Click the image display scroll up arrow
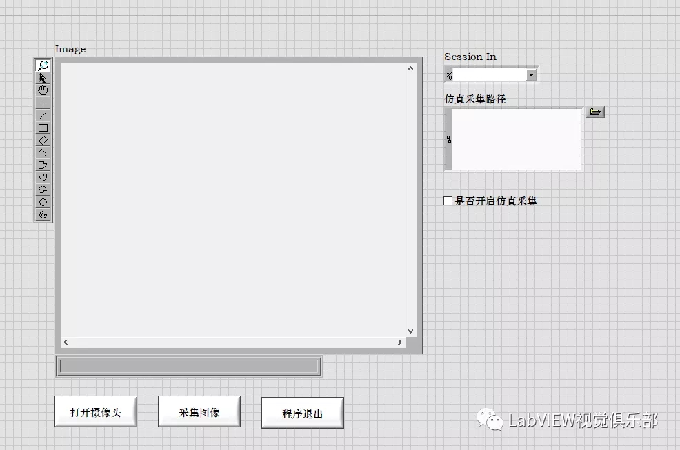 click(x=410, y=68)
